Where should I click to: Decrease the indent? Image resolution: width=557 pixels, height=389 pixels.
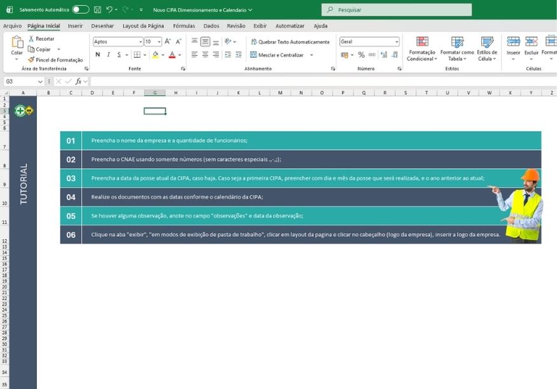coord(228,55)
